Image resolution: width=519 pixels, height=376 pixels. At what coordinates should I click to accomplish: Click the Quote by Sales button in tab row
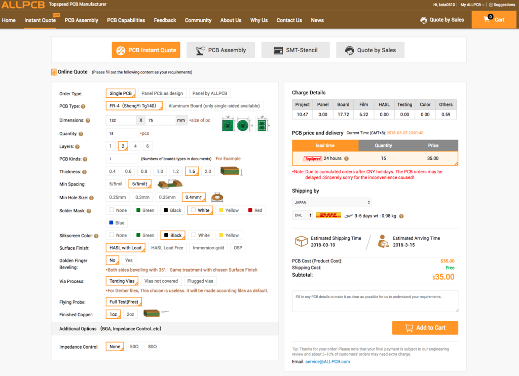point(370,50)
